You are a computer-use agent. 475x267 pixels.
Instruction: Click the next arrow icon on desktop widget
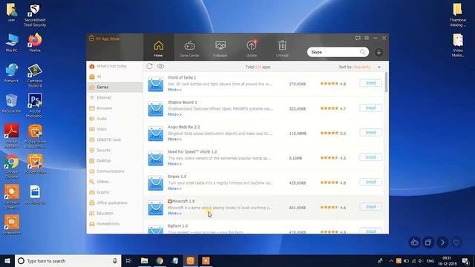click(x=442, y=243)
